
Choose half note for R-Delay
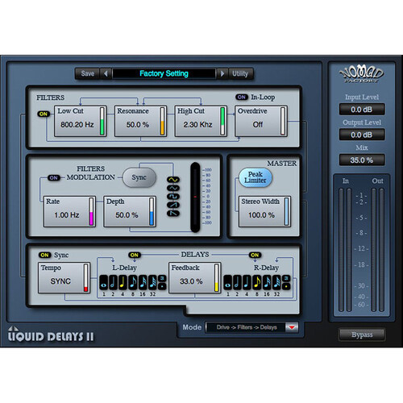(x=237, y=282)
